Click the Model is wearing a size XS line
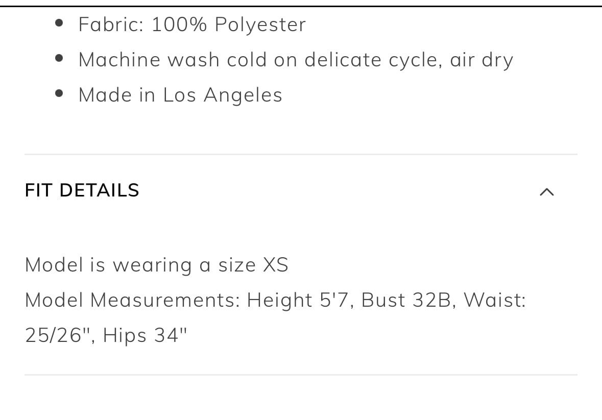Image resolution: width=602 pixels, height=420 pixels. [157, 265]
